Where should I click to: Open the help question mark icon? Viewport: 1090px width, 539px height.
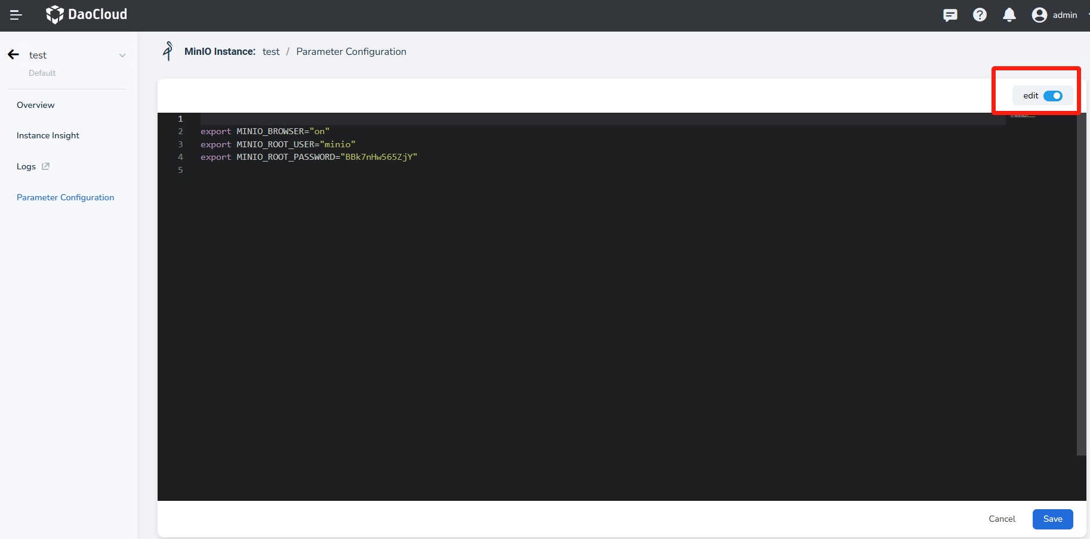tap(980, 15)
